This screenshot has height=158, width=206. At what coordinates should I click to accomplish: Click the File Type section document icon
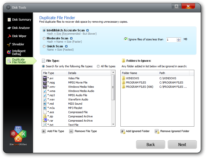click(43, 61)
